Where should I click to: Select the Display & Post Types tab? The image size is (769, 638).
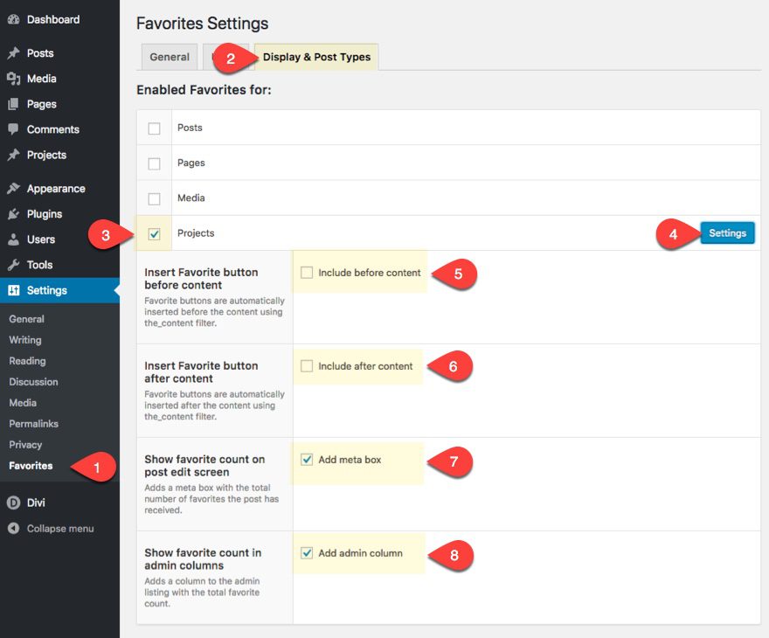coord(316,57)
